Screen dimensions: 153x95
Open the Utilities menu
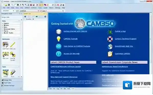click(x=27, y=8)
